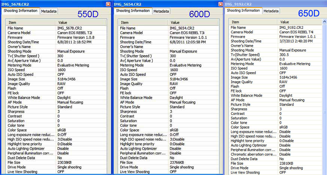Select 'Canon EOS REBEL T2i' camera model value
This screenshot has height=175, width=327.
point(75,33)
